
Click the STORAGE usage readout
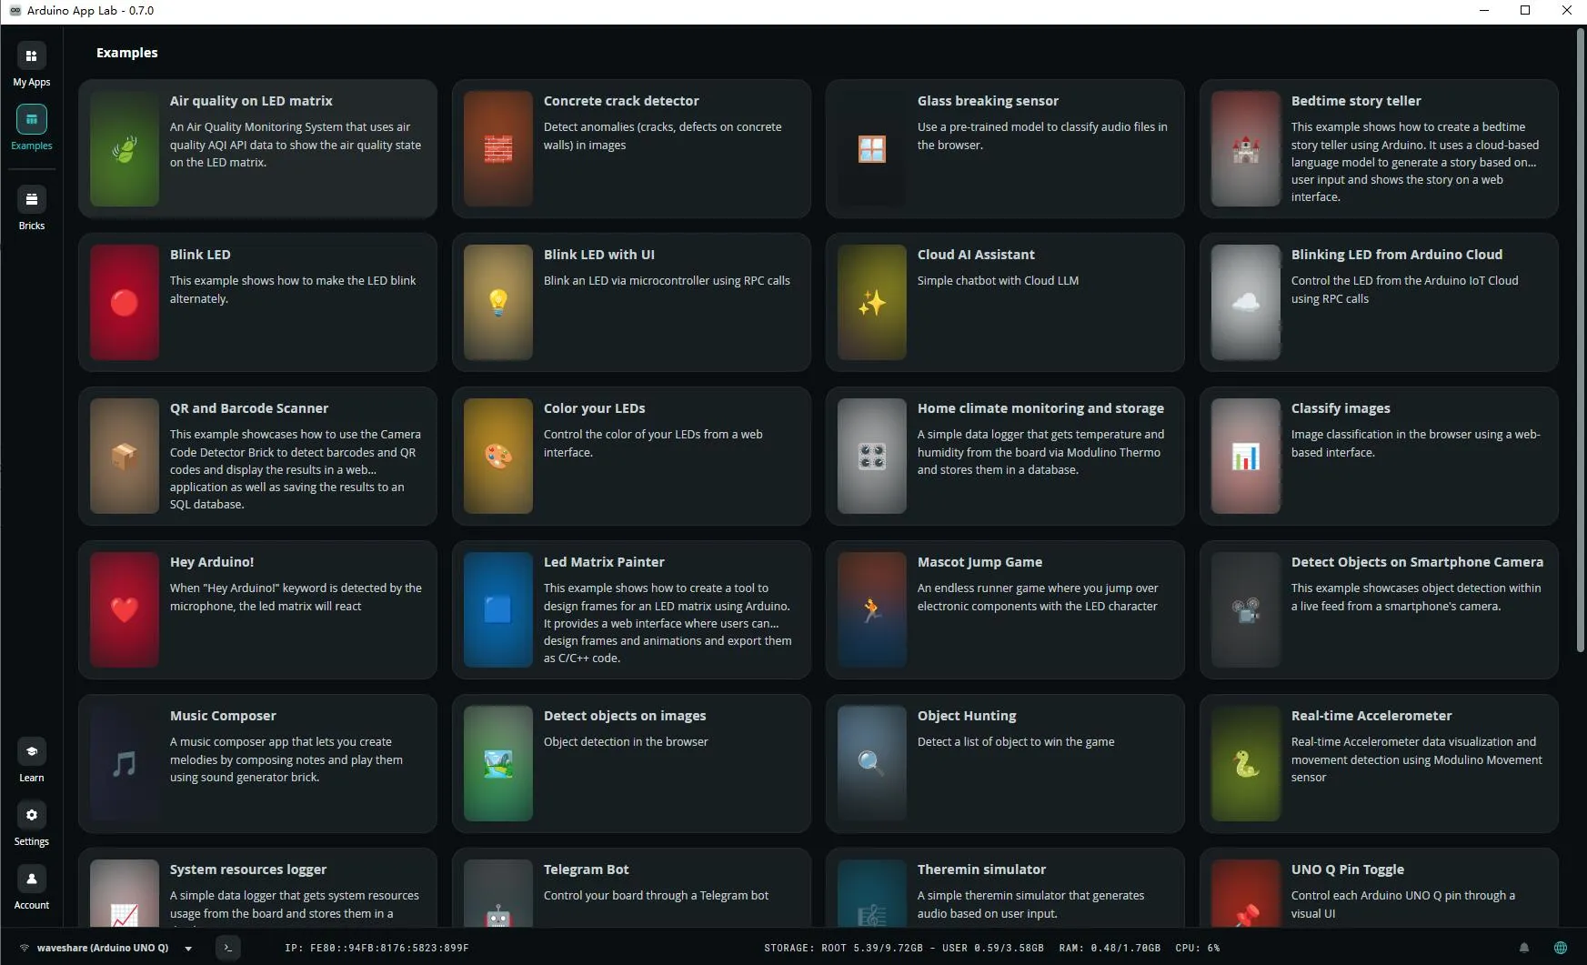tap(904, 948)
